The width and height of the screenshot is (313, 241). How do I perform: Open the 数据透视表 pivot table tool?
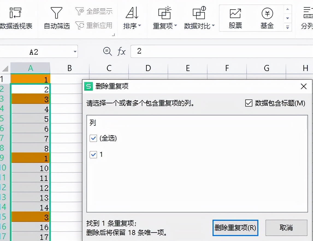tap(16, 18)
